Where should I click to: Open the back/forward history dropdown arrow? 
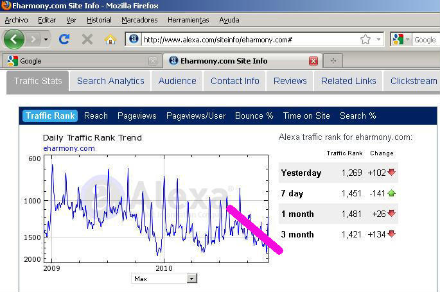(46, 39)
